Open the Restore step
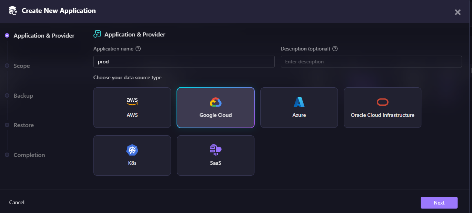 [x=24, y=125]
